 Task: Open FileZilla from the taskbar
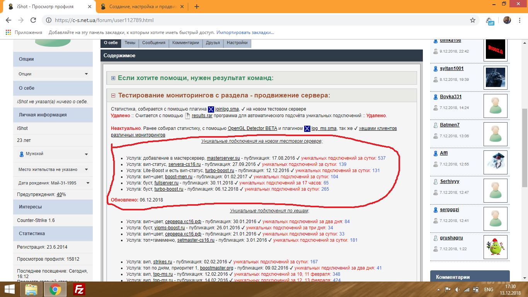pyautogui.click(x=79, y=289)
